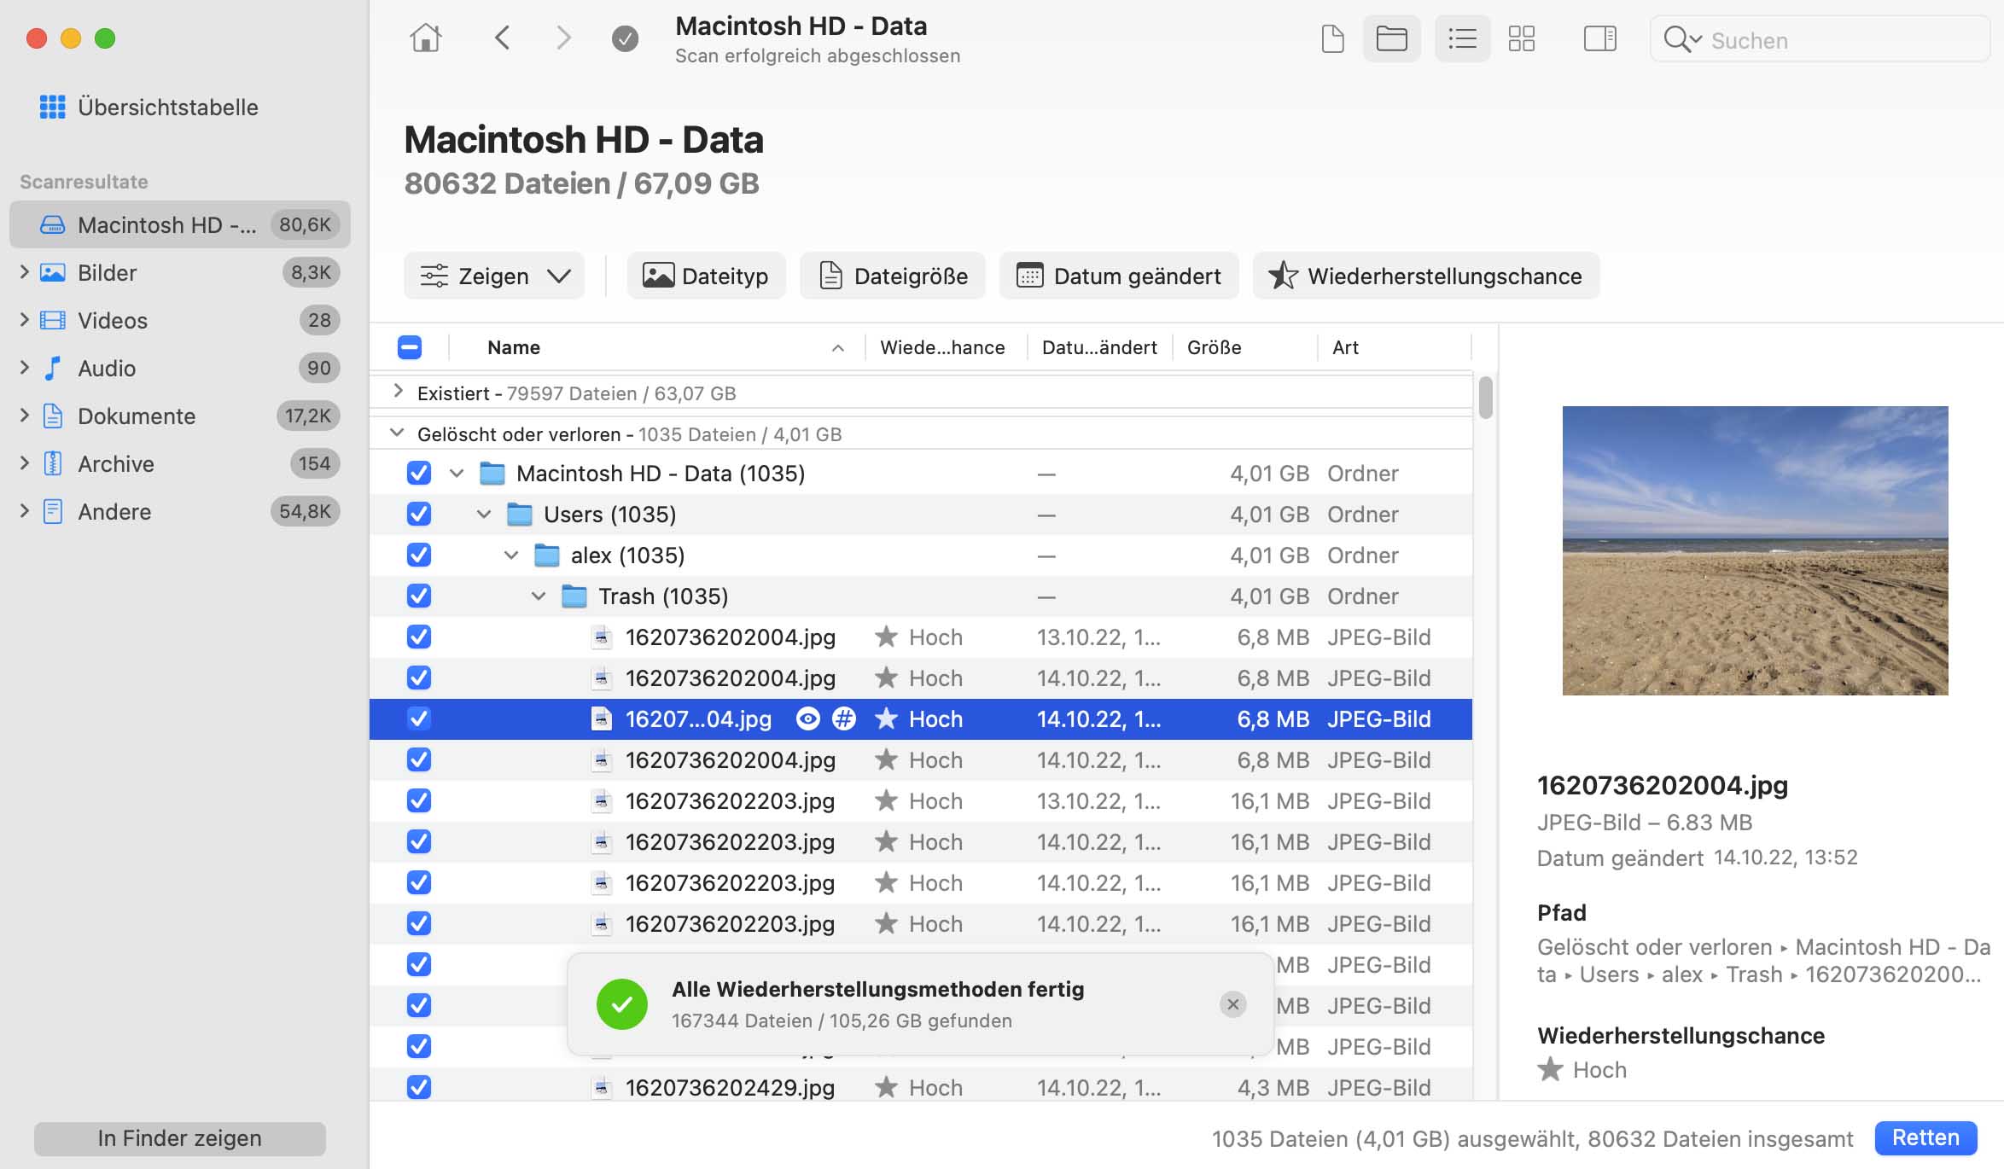The height and width of the screenshot is (1169, 2004).
Task: Open the Zeigen dropdown
Action: point(493,275)
